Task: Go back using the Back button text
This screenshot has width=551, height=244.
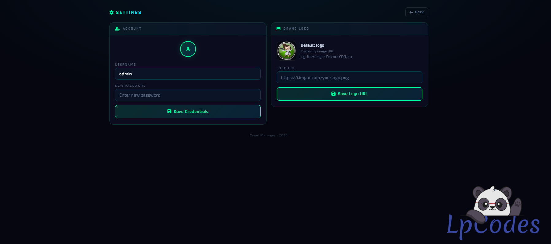Action: coord(419,12)
